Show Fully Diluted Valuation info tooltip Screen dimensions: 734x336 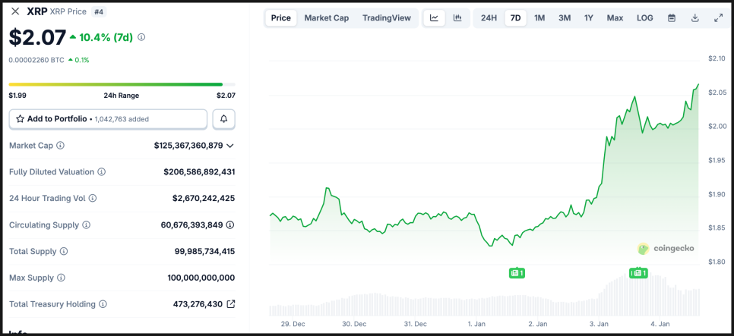[102, 172]
